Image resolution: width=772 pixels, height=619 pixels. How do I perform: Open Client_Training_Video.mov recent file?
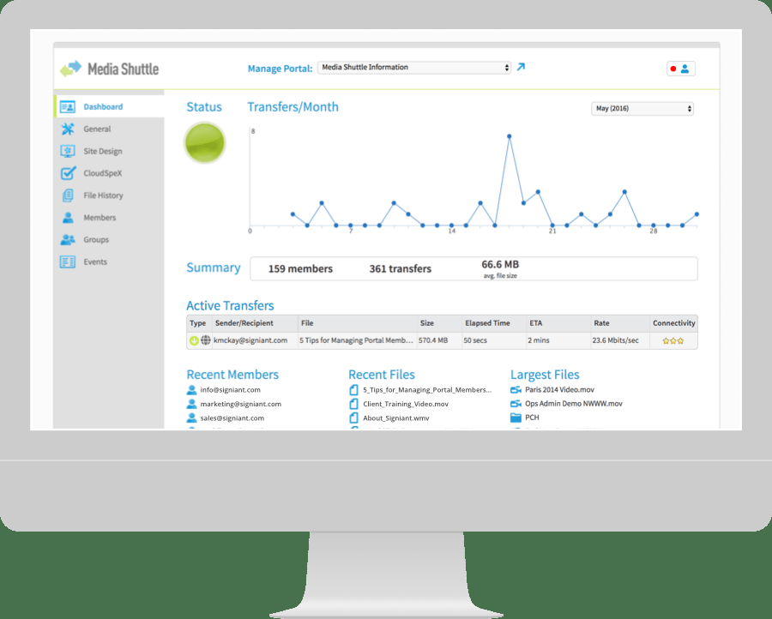[x=406, y=404]
